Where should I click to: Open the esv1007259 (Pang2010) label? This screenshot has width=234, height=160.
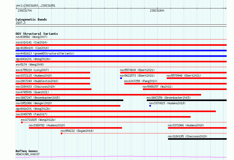[141, 81]
